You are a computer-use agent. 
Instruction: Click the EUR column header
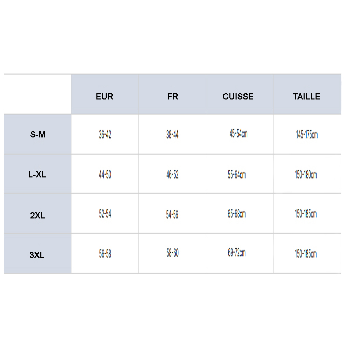tap(105, 97)
